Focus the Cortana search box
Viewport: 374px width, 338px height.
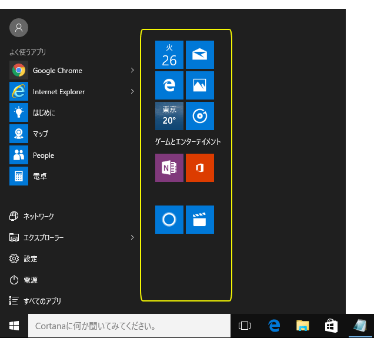[129, 326]
